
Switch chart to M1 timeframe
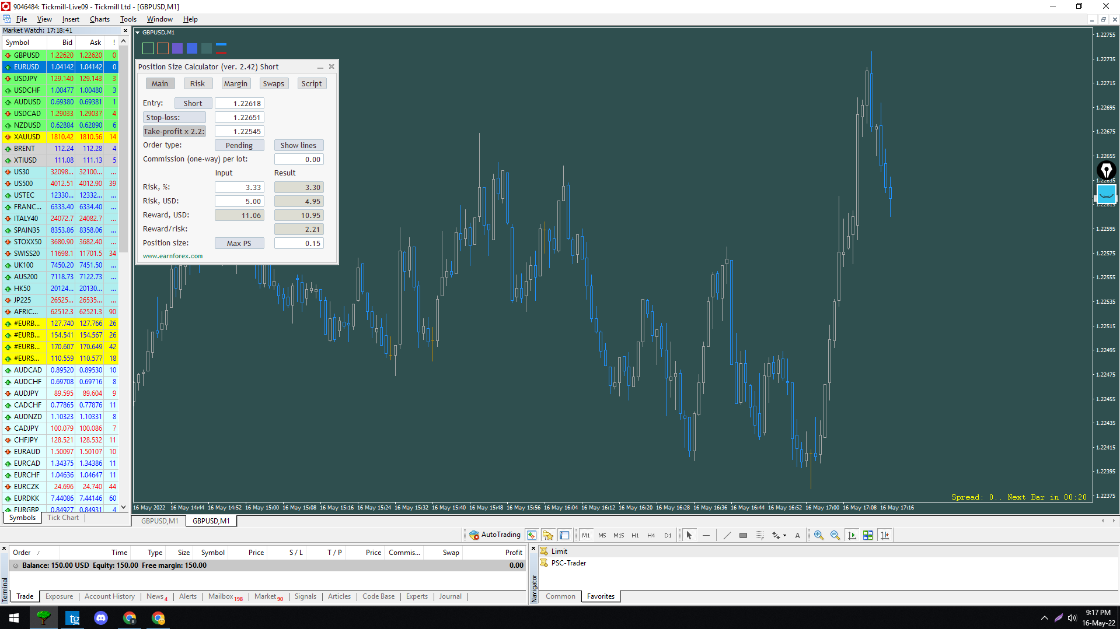[x=585, y=535]
